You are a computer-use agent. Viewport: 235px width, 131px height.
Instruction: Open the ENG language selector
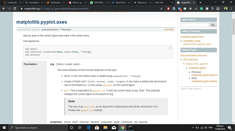(x=210, y=128)
